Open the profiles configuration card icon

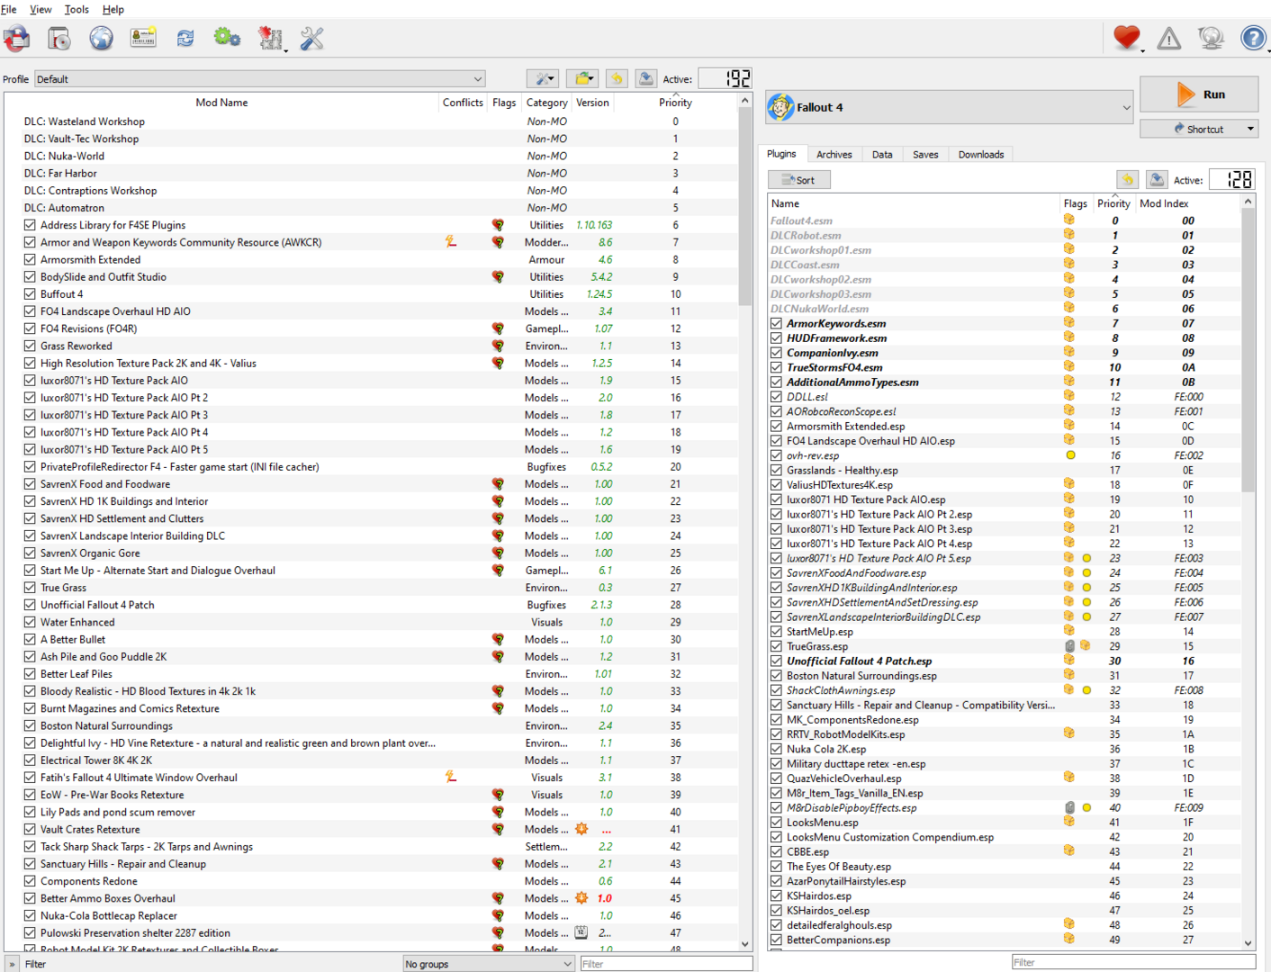143,39
